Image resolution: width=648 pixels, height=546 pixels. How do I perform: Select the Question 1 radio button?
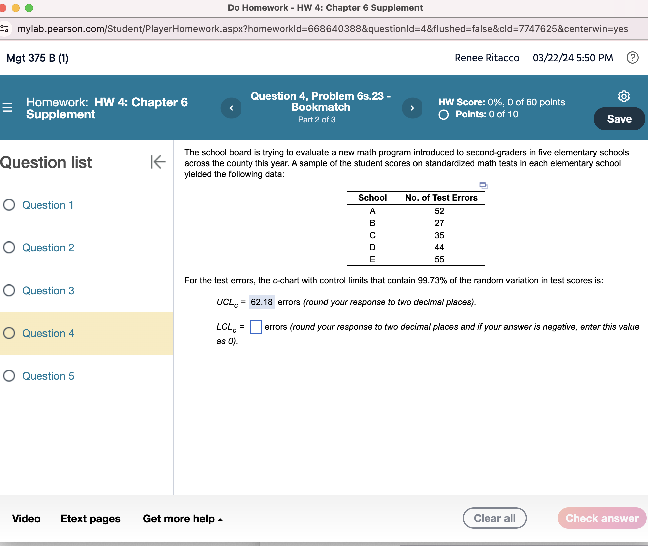tap(9, 205)
